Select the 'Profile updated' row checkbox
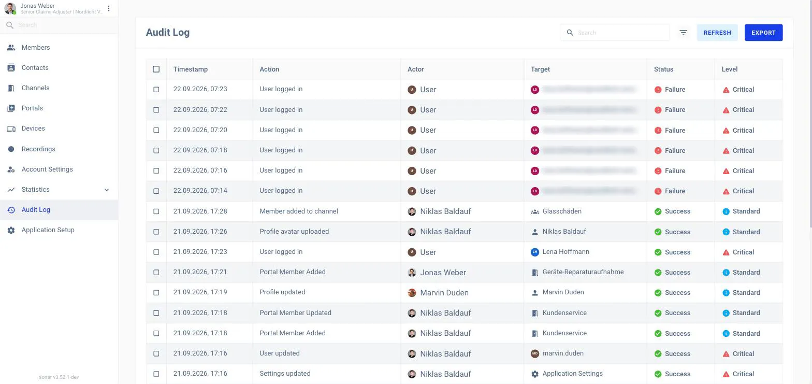The width and height of the screenshot is (812, 384). tap(156, 292)
